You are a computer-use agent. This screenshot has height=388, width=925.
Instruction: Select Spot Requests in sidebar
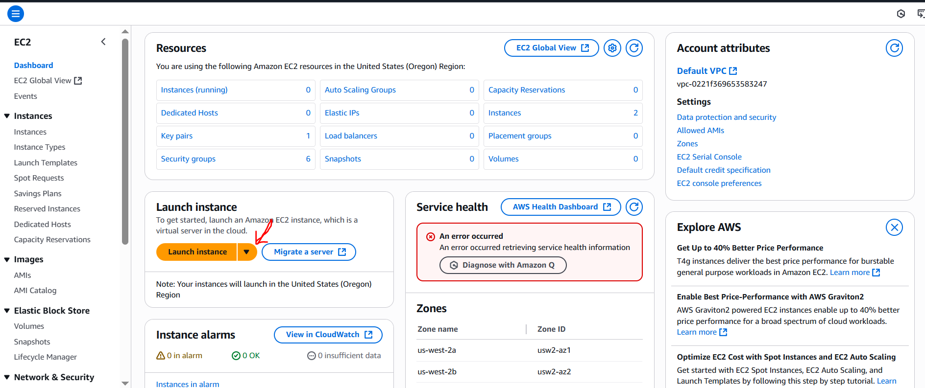click(x=39, y=178)
